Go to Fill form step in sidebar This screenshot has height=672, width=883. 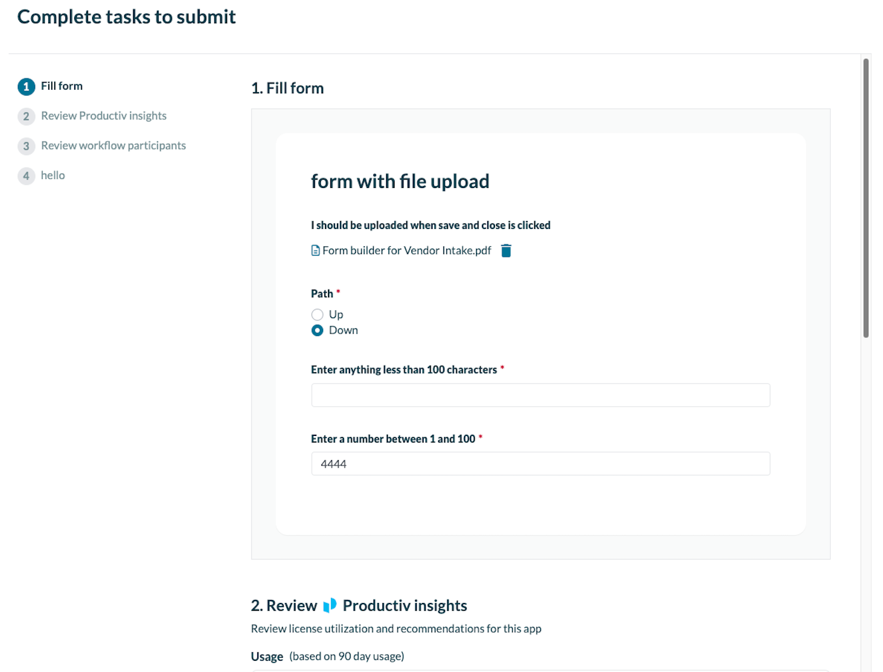62,86
